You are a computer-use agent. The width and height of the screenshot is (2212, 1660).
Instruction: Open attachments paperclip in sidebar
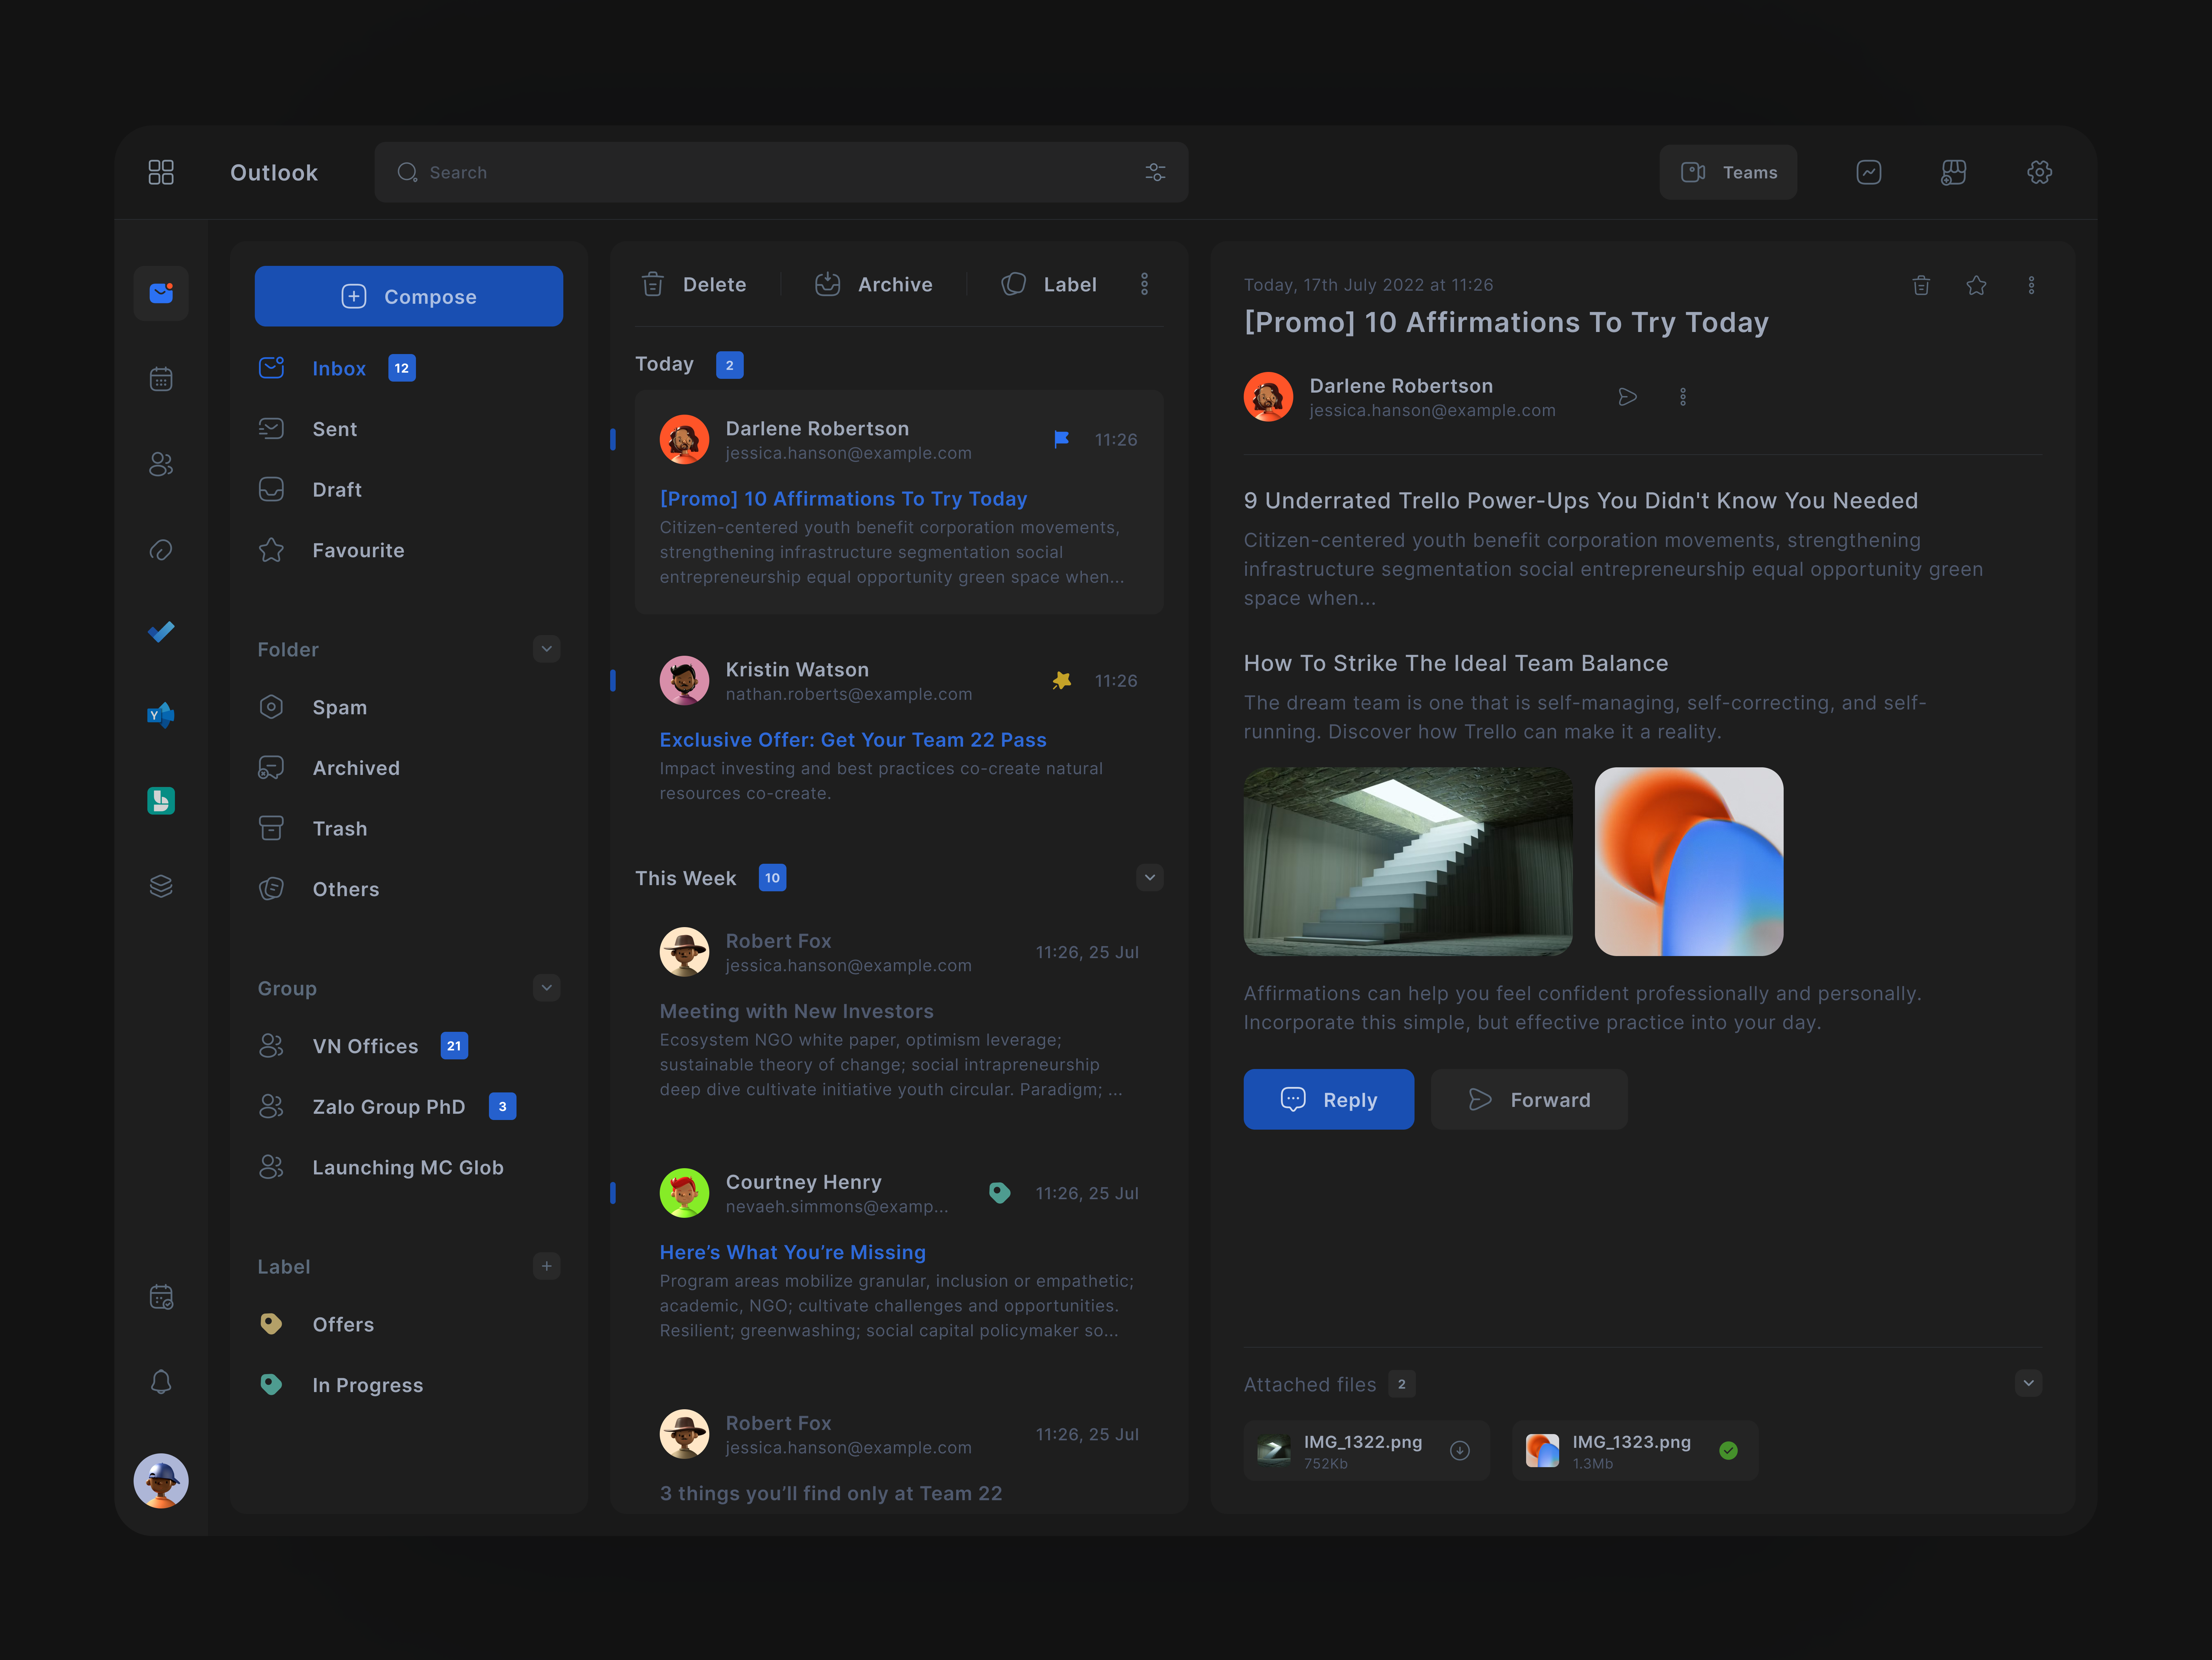[x=161, y=550]
